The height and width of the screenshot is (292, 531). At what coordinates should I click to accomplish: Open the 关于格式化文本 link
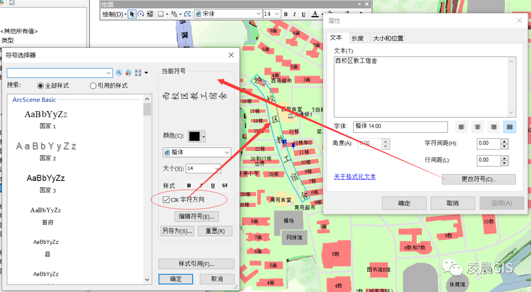click(x=355, y=177)
